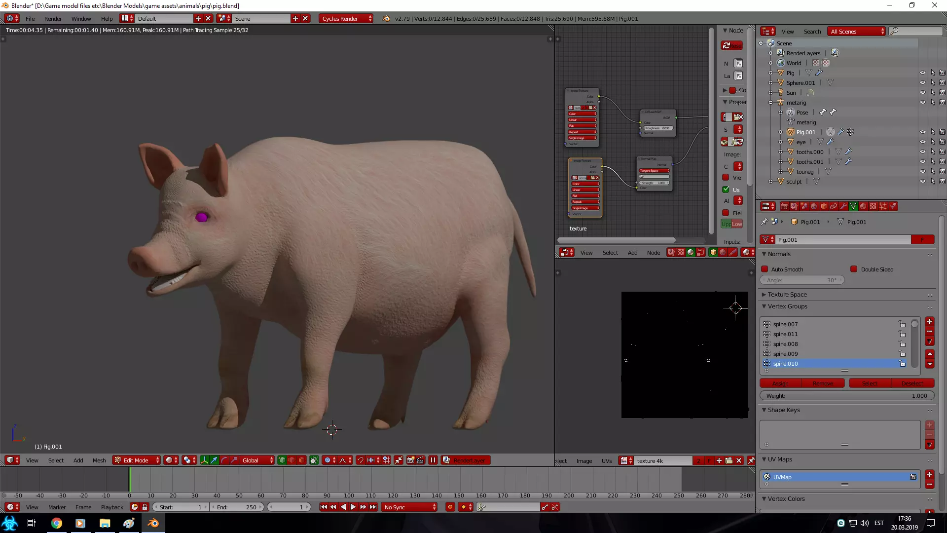Click the Weight slider field

point(846,395)
